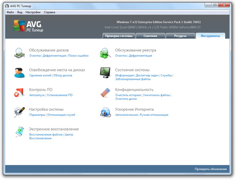Click the registry maintenance green cubes icon

tap(105, 53)
